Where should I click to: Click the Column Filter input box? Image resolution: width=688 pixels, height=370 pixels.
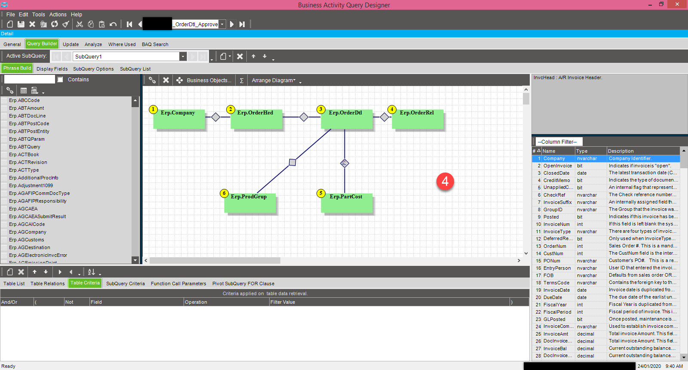559,142
